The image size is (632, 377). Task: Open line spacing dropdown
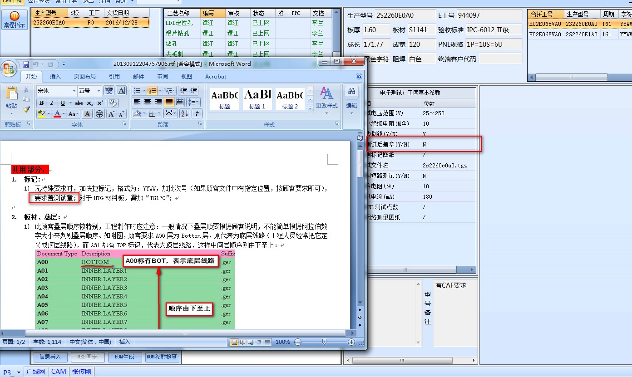193,102
